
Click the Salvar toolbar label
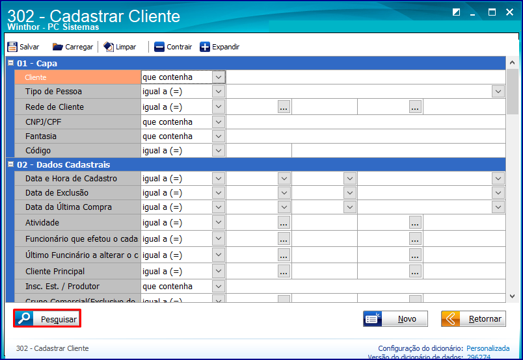tap(29, 47)
